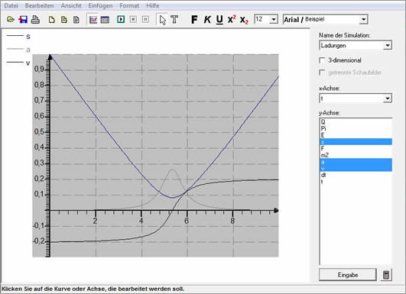Image resolution: width=406 pixels, height=294 pixels.
Task: Click the blue s legend entry
Action: point(18,36)
